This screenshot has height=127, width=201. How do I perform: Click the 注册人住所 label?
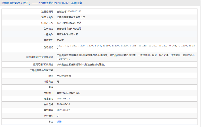pos(47,23)
